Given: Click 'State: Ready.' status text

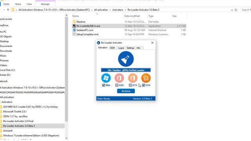Looking at the screenshot, I should [x=104, y=98].
